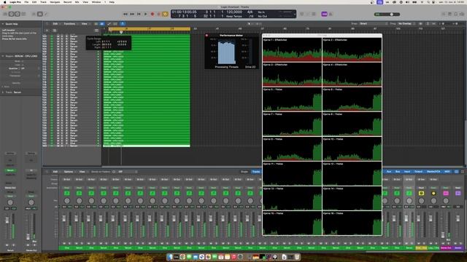Viewport: 467px width, 262px height.
Task: Close the Performance Meter window
Action: click(x=207, y=36)
